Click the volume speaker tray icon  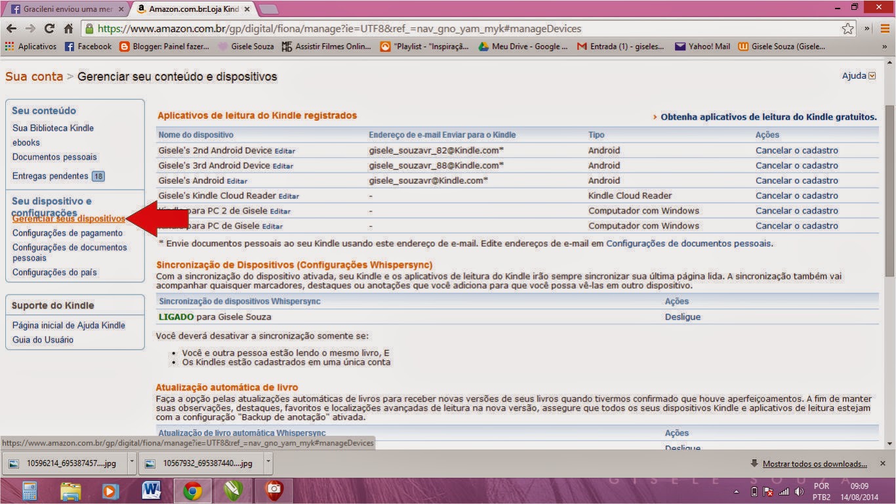coord(799,492)
